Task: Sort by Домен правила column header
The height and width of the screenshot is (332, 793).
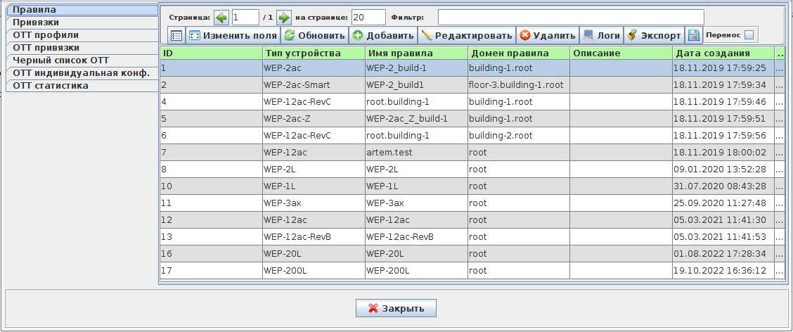Action: coord(520,53)
